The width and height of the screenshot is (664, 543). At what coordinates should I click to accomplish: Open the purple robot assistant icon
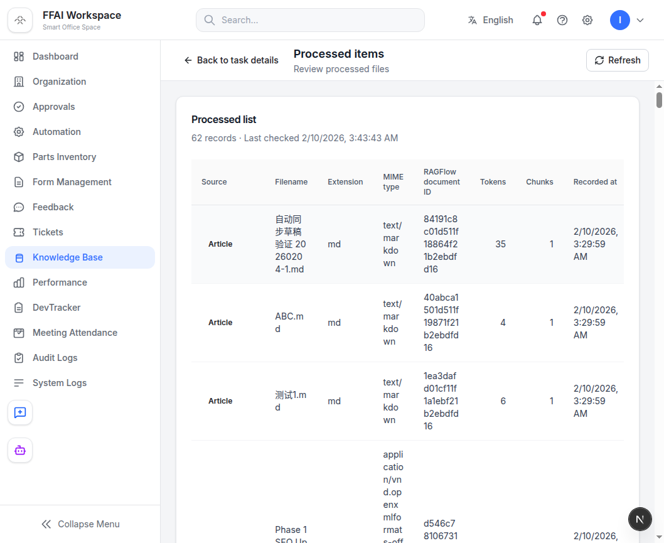pos(20,450)
